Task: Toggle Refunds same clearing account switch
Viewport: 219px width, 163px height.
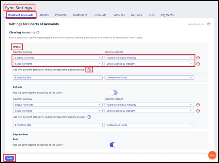Action: coord(113,93)
